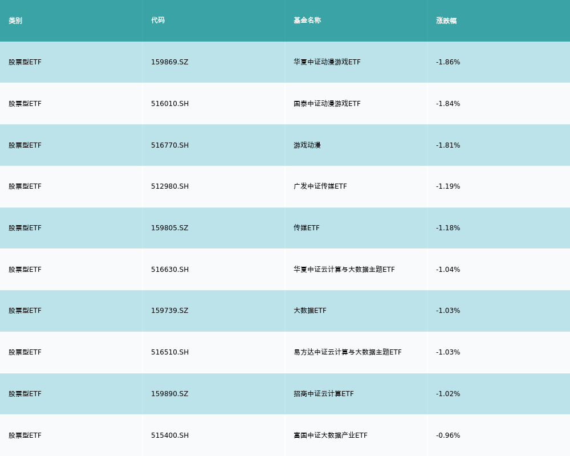Viewport: 570px width, 456px height.
Task: Click the -1.84% value
Action: [x=448, y=104]
